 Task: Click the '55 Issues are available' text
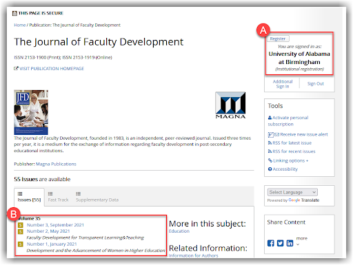[42, 179]
